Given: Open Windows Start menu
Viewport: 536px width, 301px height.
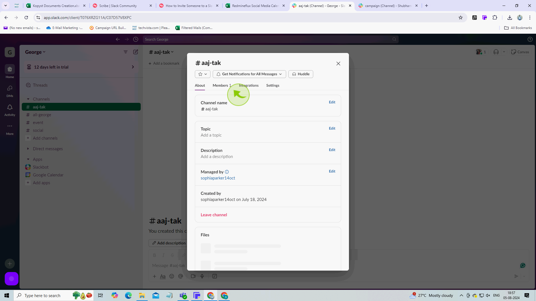Looking at the screenshot, I should [7, 295].
